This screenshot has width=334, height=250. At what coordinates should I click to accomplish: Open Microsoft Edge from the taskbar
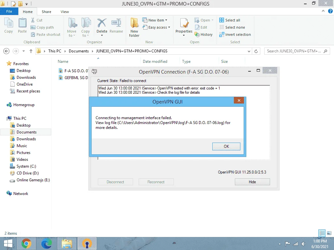(x=46, y=243)
